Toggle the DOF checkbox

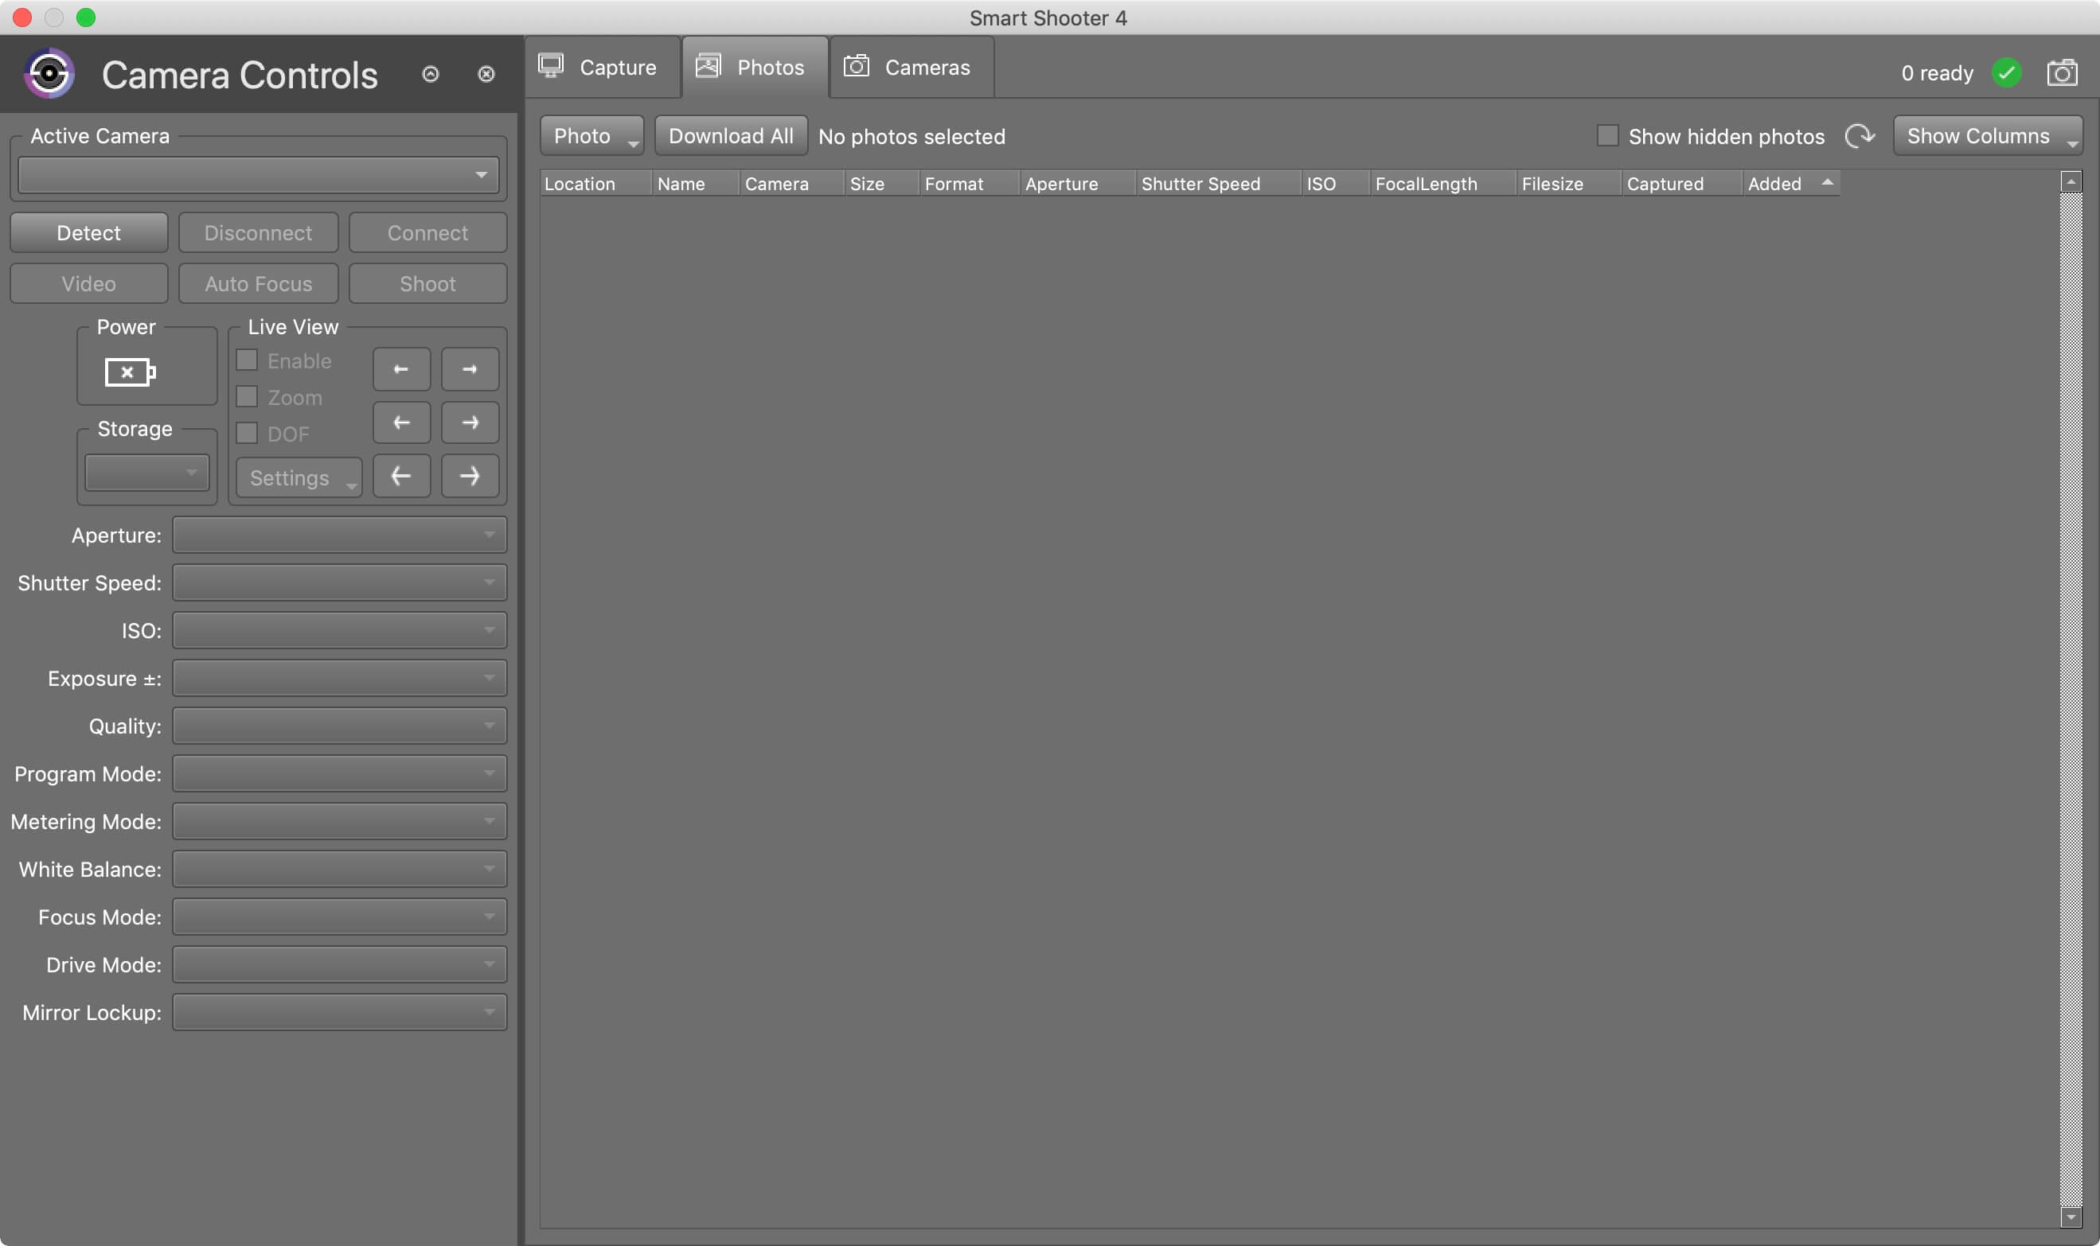[247, 434]
